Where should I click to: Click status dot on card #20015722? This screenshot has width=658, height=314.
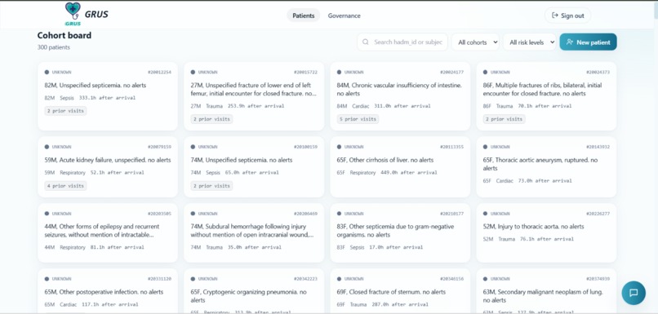coord(193,72)
